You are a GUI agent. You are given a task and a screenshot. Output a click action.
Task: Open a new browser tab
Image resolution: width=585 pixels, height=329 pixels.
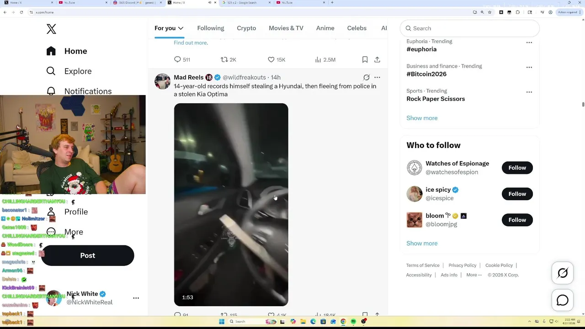332,3
